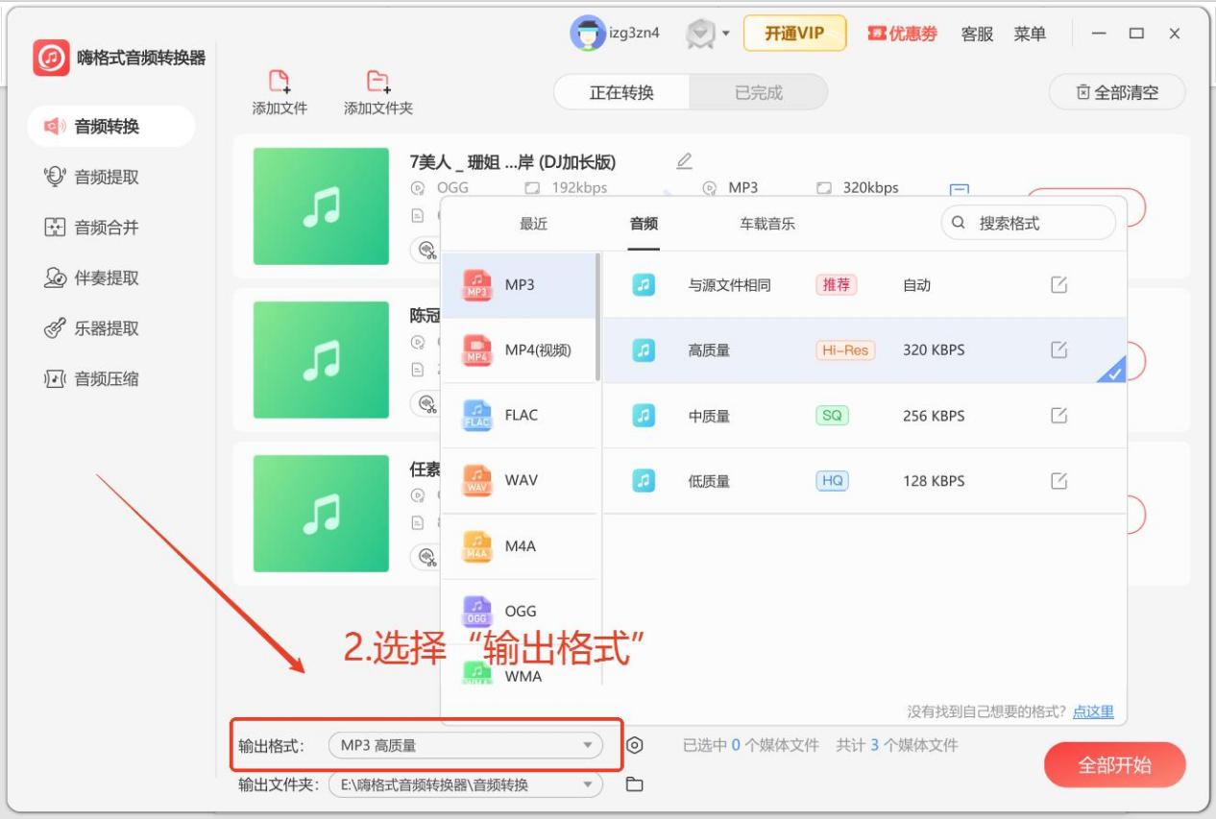Select OGG in the format list
Image resolution: width=1216 pixels, height=819 pixels.
tap(520, 611)
